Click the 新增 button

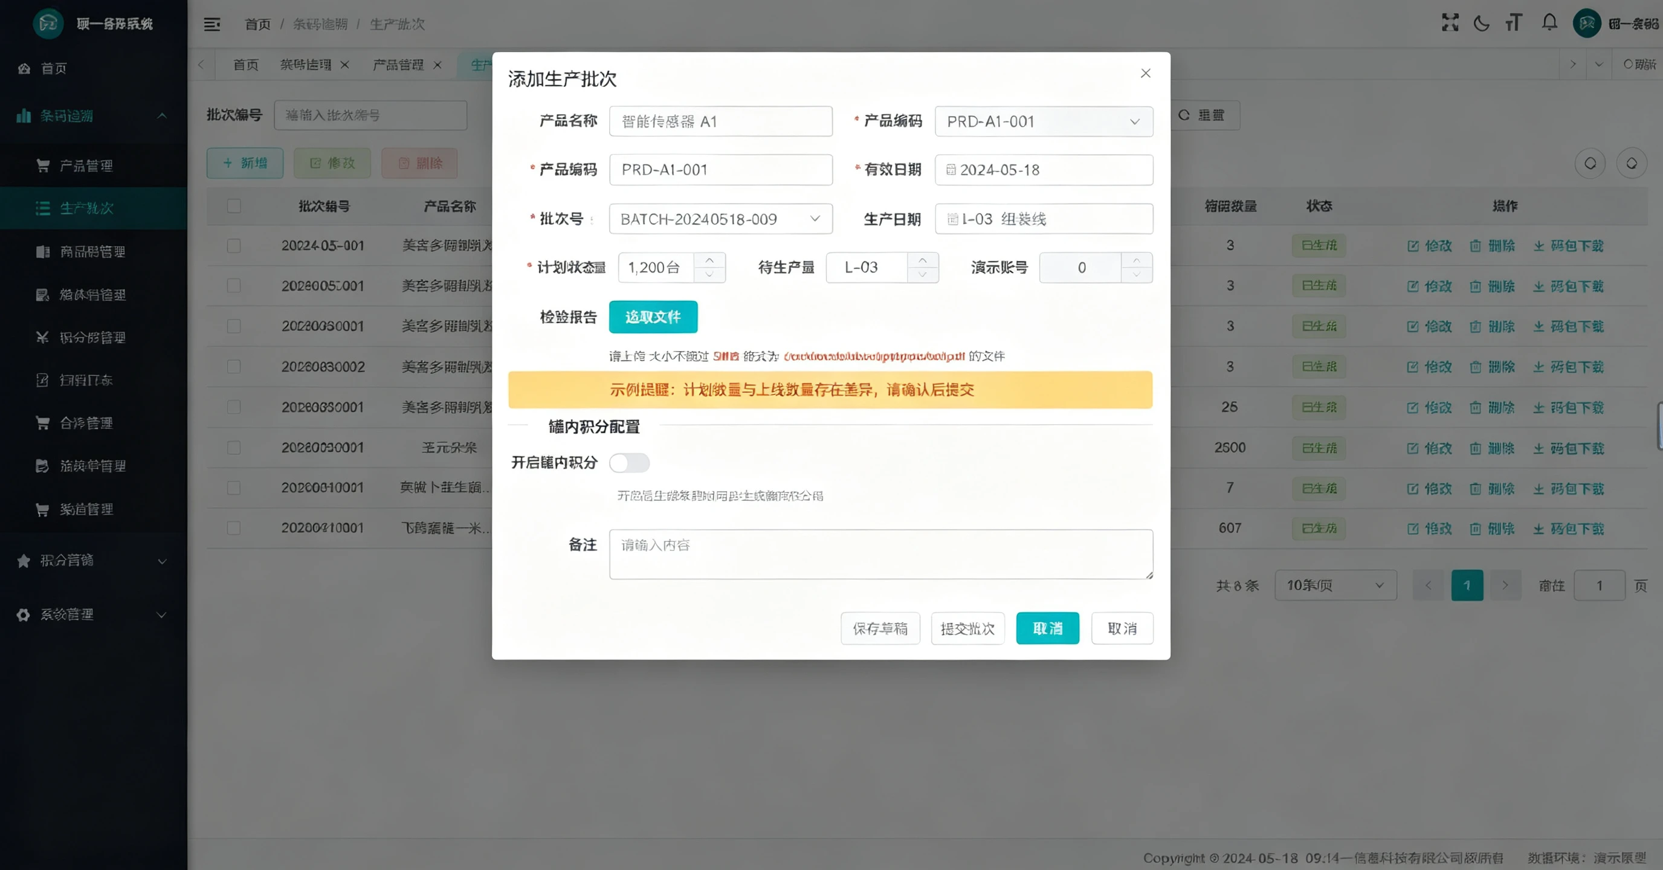[245, 163]
